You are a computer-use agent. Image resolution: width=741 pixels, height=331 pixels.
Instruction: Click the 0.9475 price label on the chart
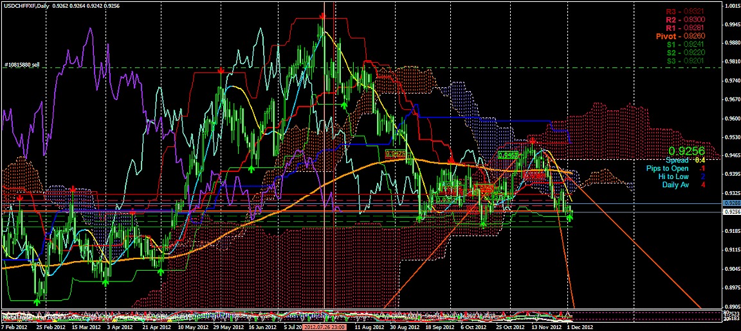[x=396, y=153]
